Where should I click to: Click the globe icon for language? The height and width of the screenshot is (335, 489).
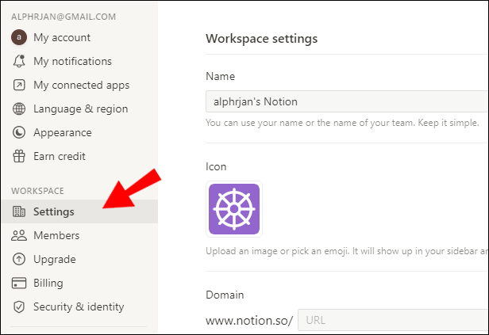(19, 108)
